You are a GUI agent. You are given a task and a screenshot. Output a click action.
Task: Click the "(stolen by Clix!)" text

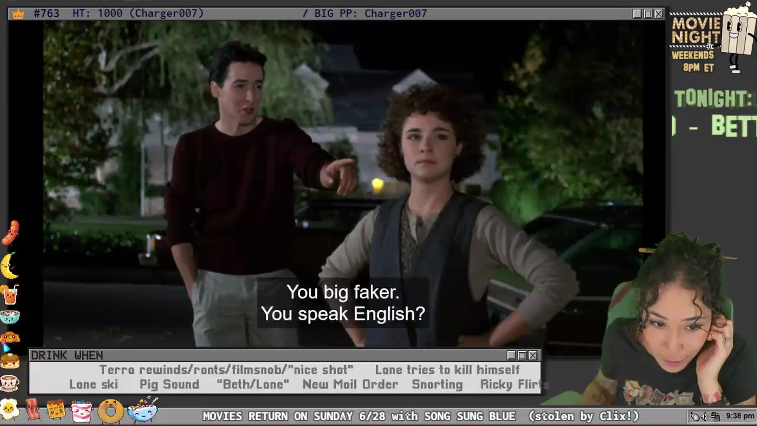coord(584,417)
